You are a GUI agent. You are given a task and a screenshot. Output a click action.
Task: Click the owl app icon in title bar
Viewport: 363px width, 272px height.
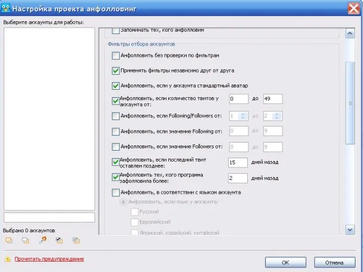click(6, 8)
